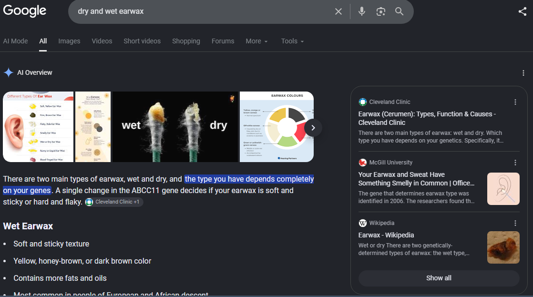Click the AI Overview sparkle icon
The image size is (533, 297).
[x=9, y=72]
